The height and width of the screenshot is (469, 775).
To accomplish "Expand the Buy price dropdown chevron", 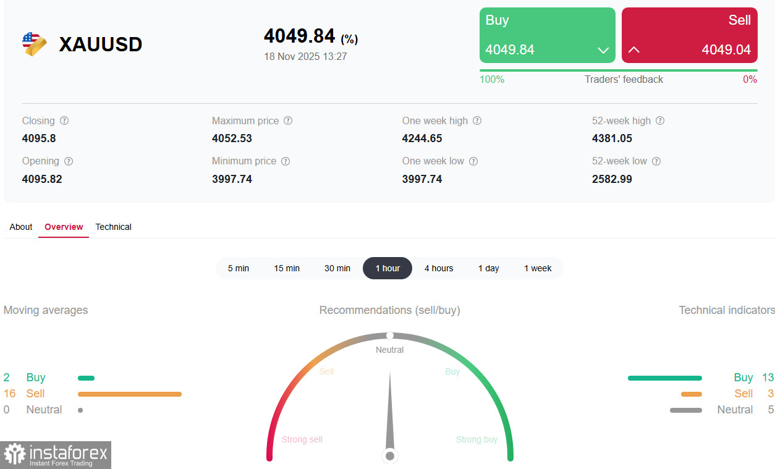I will coord(603,50).
